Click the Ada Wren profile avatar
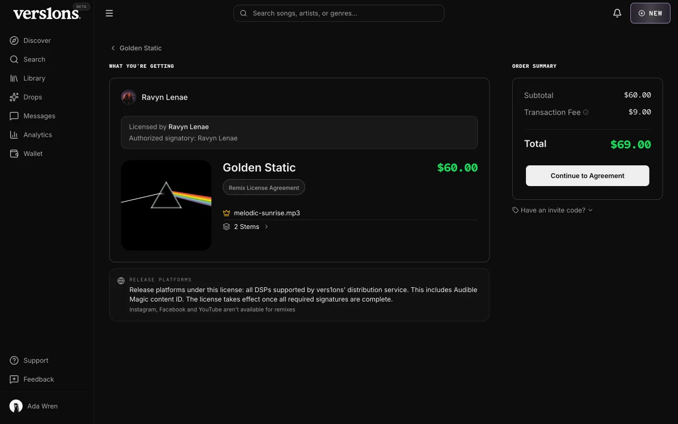This screenshot has width=678, height=424. click(x=16, y=406)
